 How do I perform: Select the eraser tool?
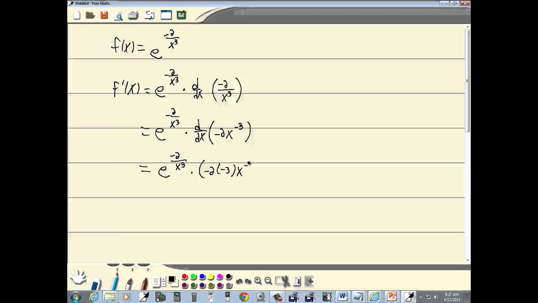(96, 284)
